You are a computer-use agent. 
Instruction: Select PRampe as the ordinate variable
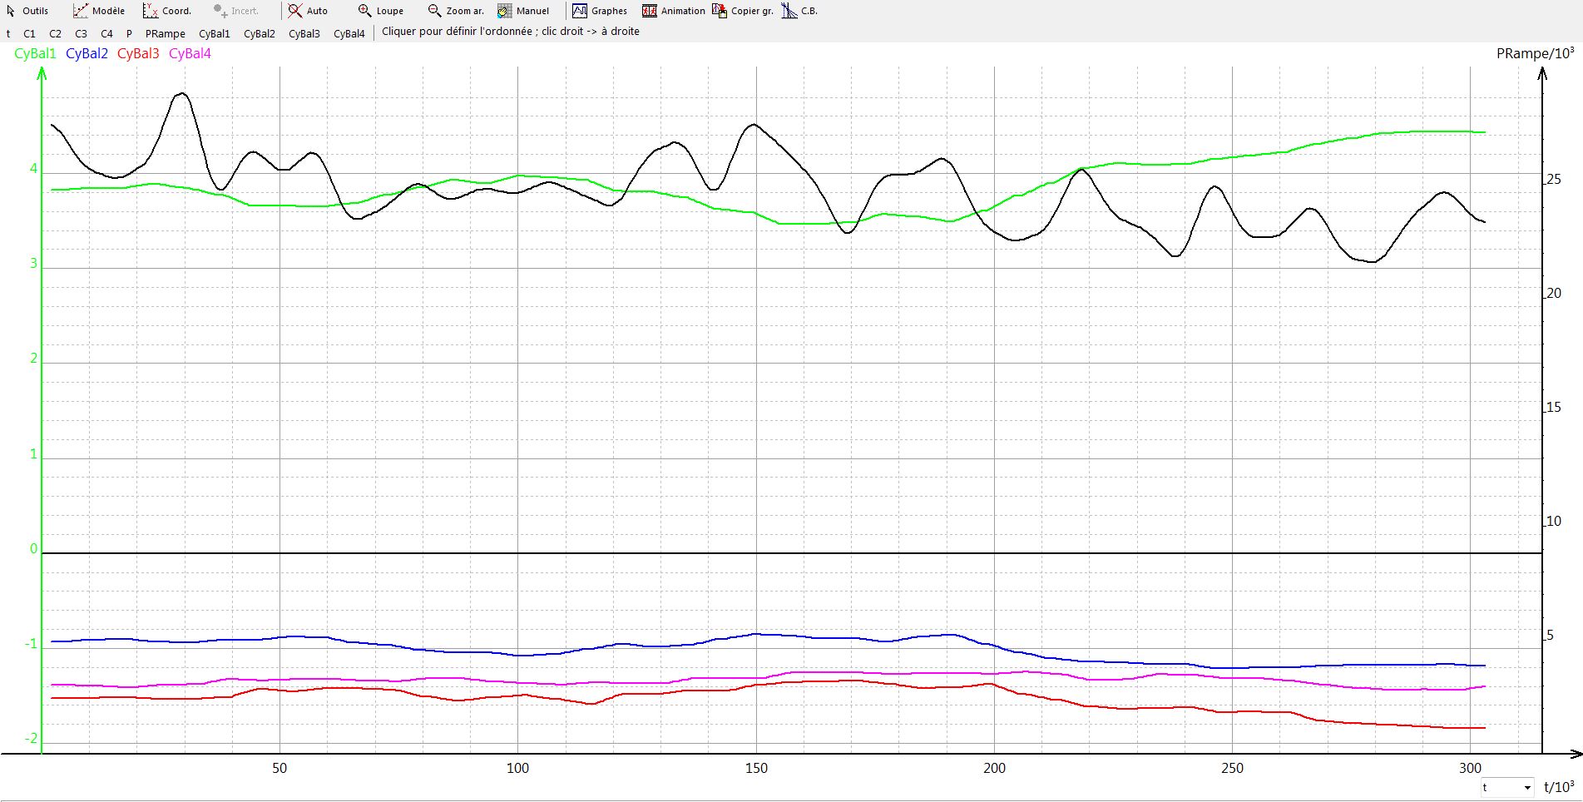coord(165,34)
